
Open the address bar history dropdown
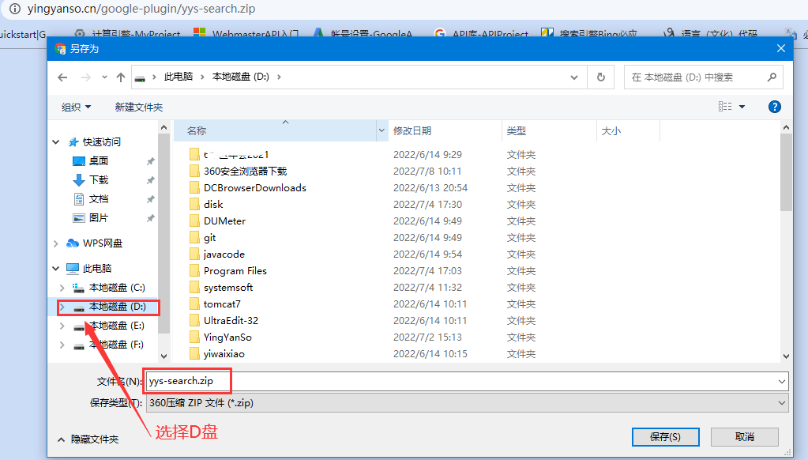[x=575, y=77]
